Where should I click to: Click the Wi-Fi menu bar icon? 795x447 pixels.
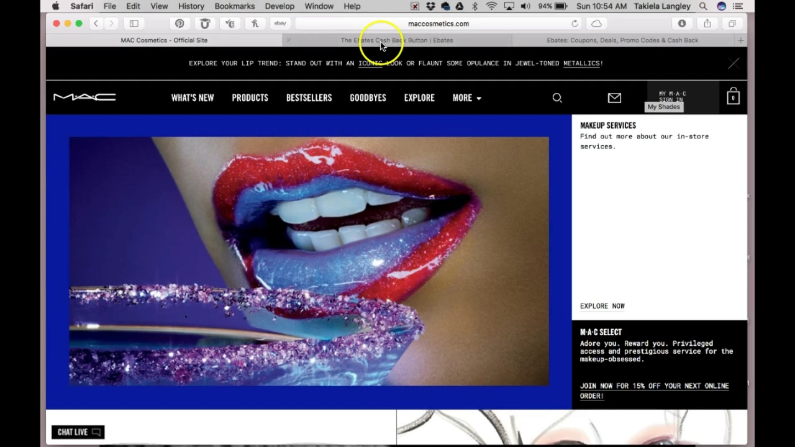[491, 6]
